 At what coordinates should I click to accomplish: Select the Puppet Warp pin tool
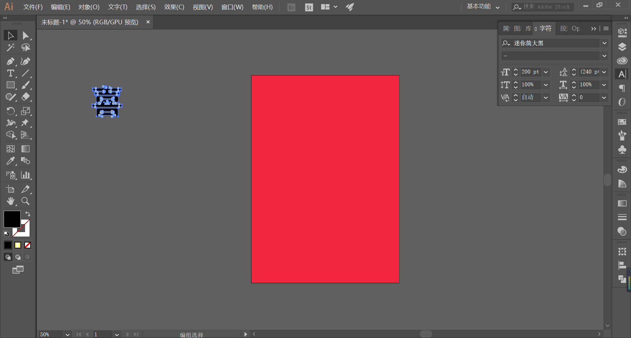26,123
